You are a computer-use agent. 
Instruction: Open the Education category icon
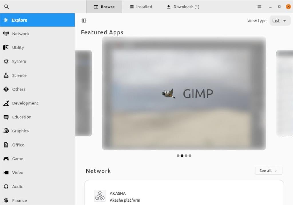(6, 117)
